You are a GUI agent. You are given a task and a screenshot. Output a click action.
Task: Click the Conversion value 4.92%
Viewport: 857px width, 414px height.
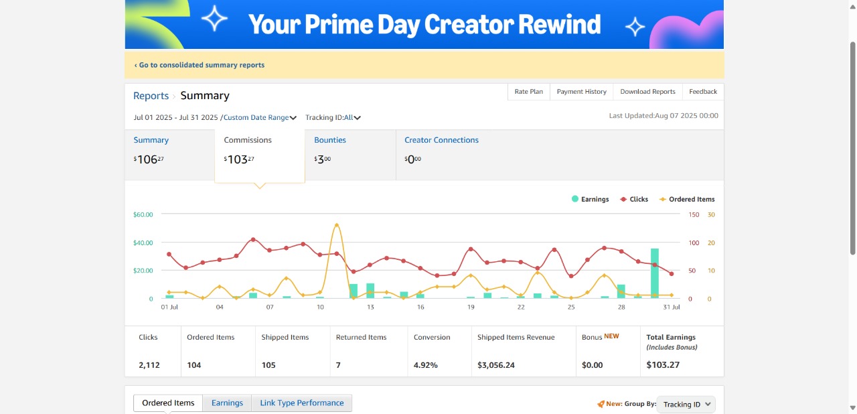pyautogui.click(x=426, y=365)
